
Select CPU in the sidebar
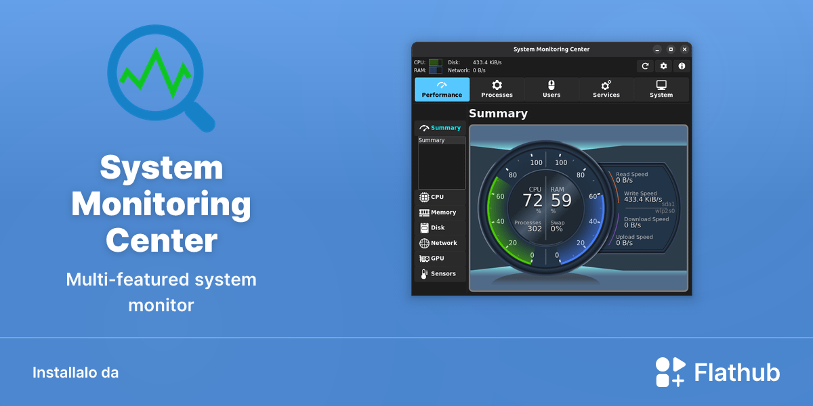440,197
